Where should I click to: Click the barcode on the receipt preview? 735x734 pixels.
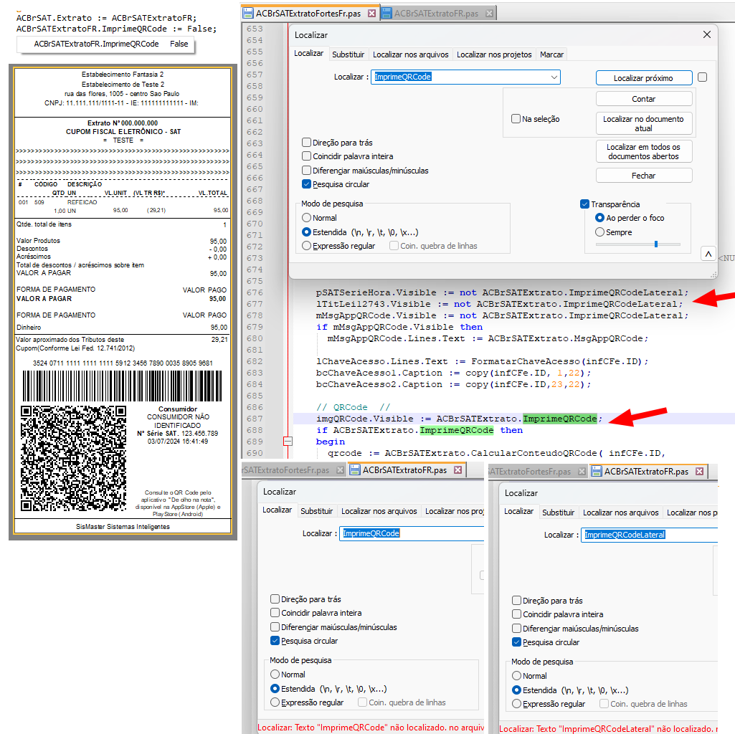click(123, 386)
